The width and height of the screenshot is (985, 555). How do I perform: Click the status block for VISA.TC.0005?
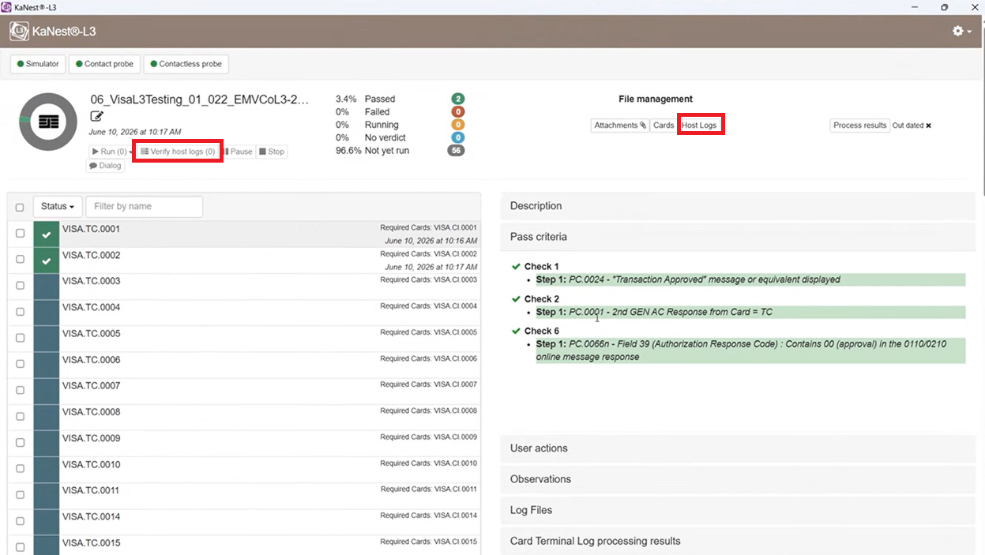47,339
